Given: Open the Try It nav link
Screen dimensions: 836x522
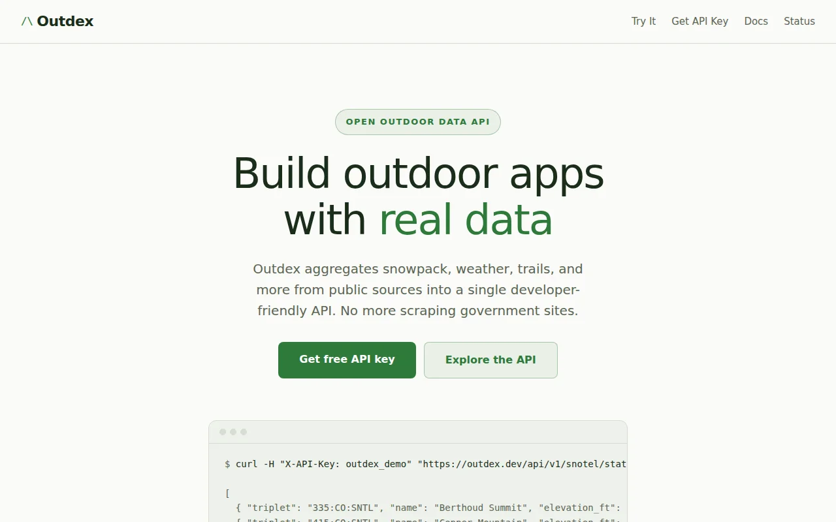Looking at the screenshot, I should click(643, 22).
